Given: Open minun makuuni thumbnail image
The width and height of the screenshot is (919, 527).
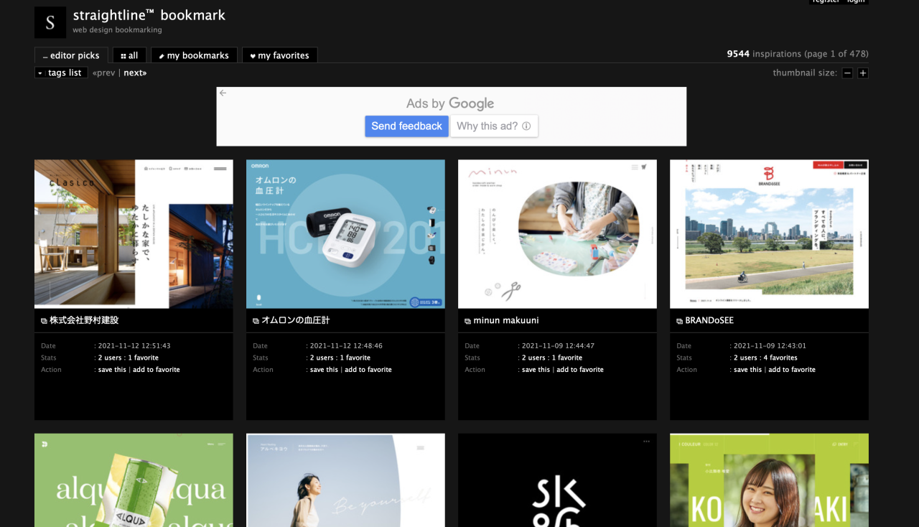Looking at the screenshot, I should pos(557,234).
